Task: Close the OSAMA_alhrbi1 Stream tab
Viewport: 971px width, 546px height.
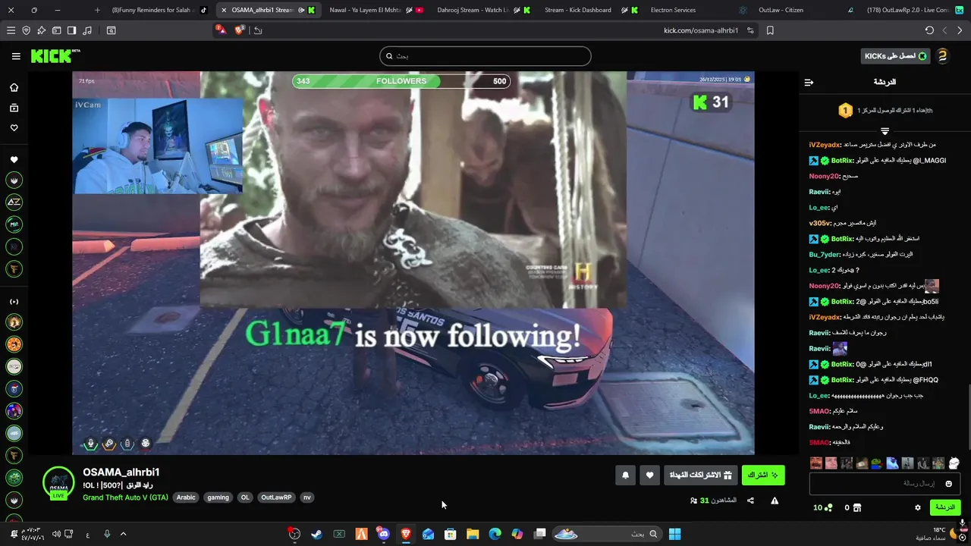Action: click(223, 10)
